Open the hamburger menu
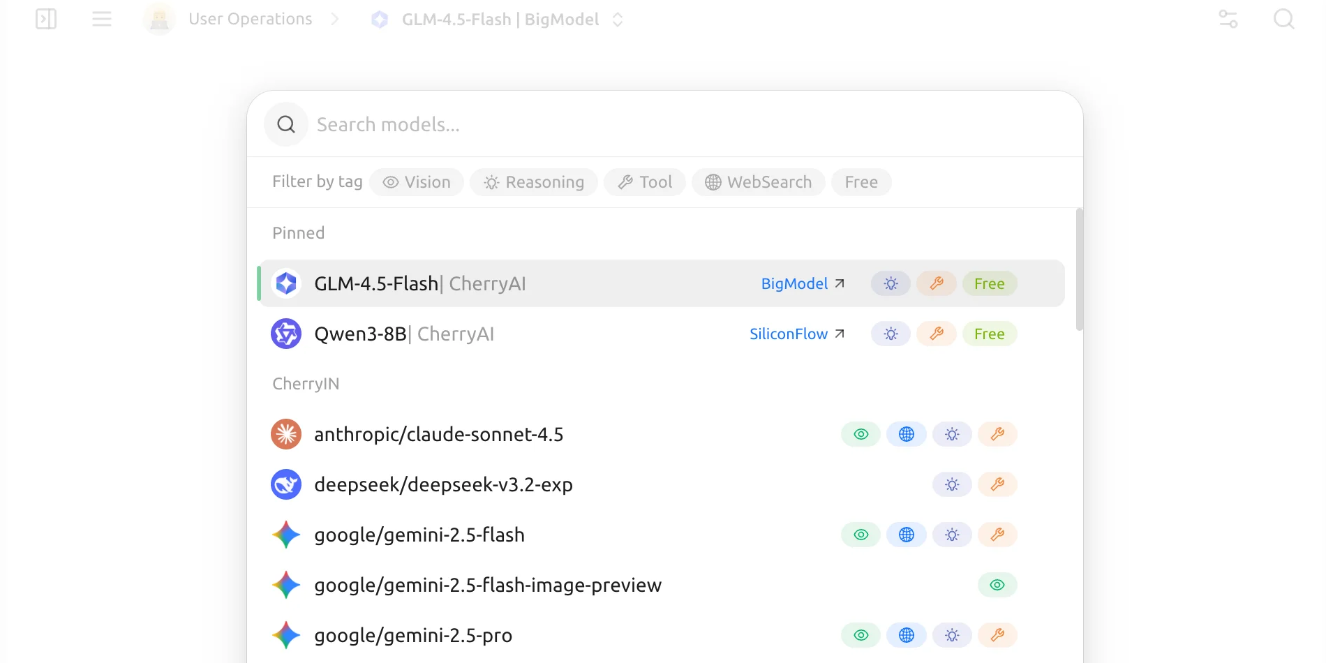The width and height of the screenshot is (1326, 663). 102,19
